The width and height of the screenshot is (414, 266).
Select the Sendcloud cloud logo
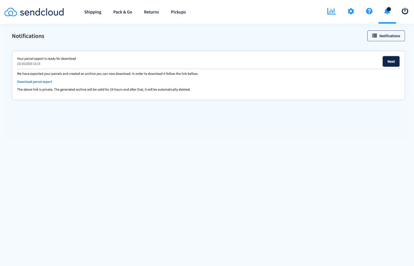(10, 12)
